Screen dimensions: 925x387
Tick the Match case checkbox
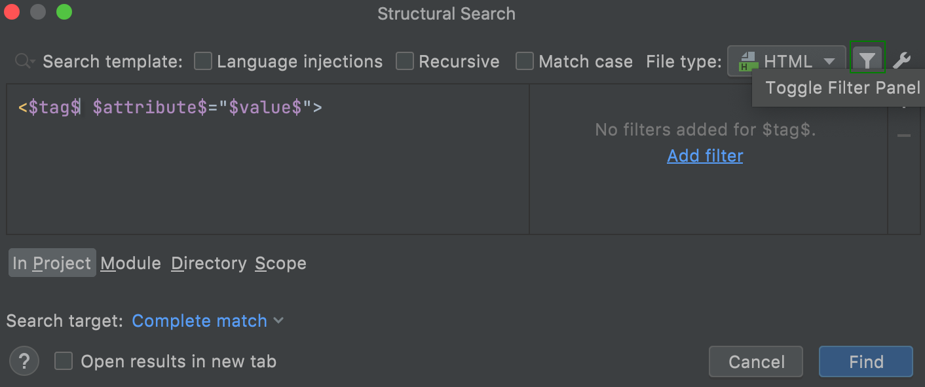[x=525, y=62]
